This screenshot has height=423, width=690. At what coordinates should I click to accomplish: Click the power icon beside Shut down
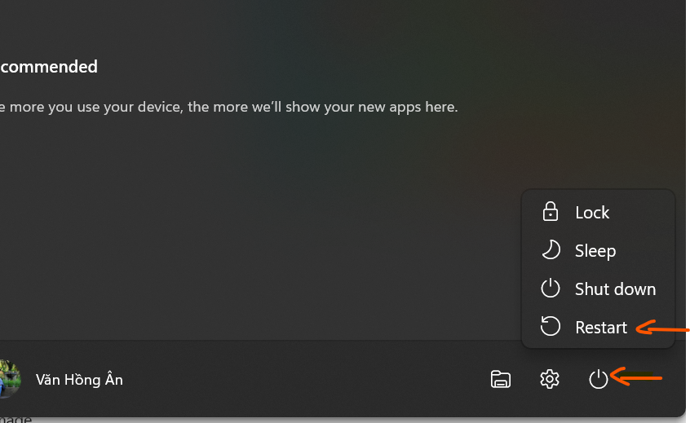[x=551, y=289]
